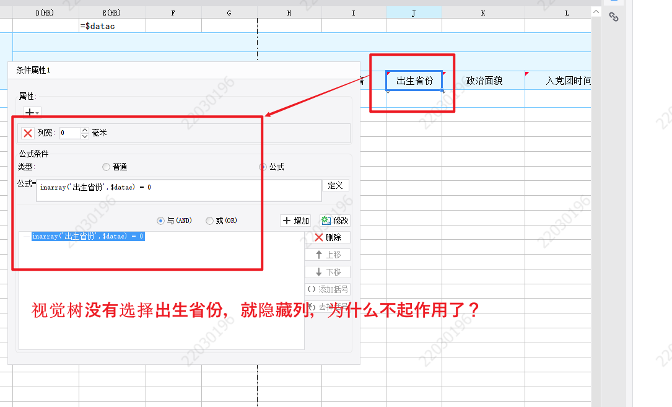Click column header L
The width and height of the screenshot is (672, 407).
click(558, 13)
